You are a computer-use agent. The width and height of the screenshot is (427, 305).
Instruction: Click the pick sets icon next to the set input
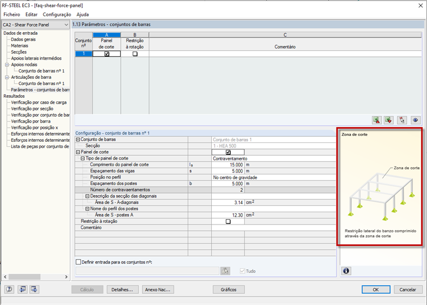click(x=225, y=271)
